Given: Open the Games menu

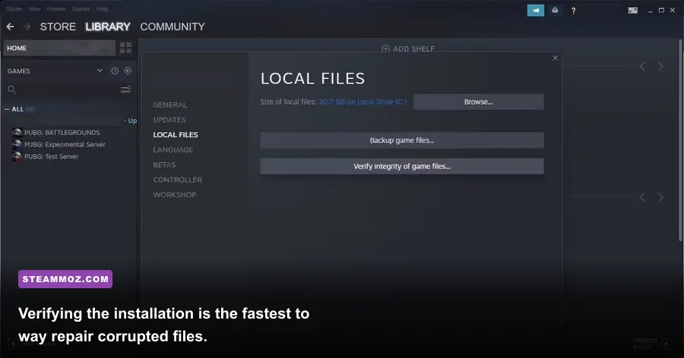Looking at the screenshot, I should coord(81,8).
